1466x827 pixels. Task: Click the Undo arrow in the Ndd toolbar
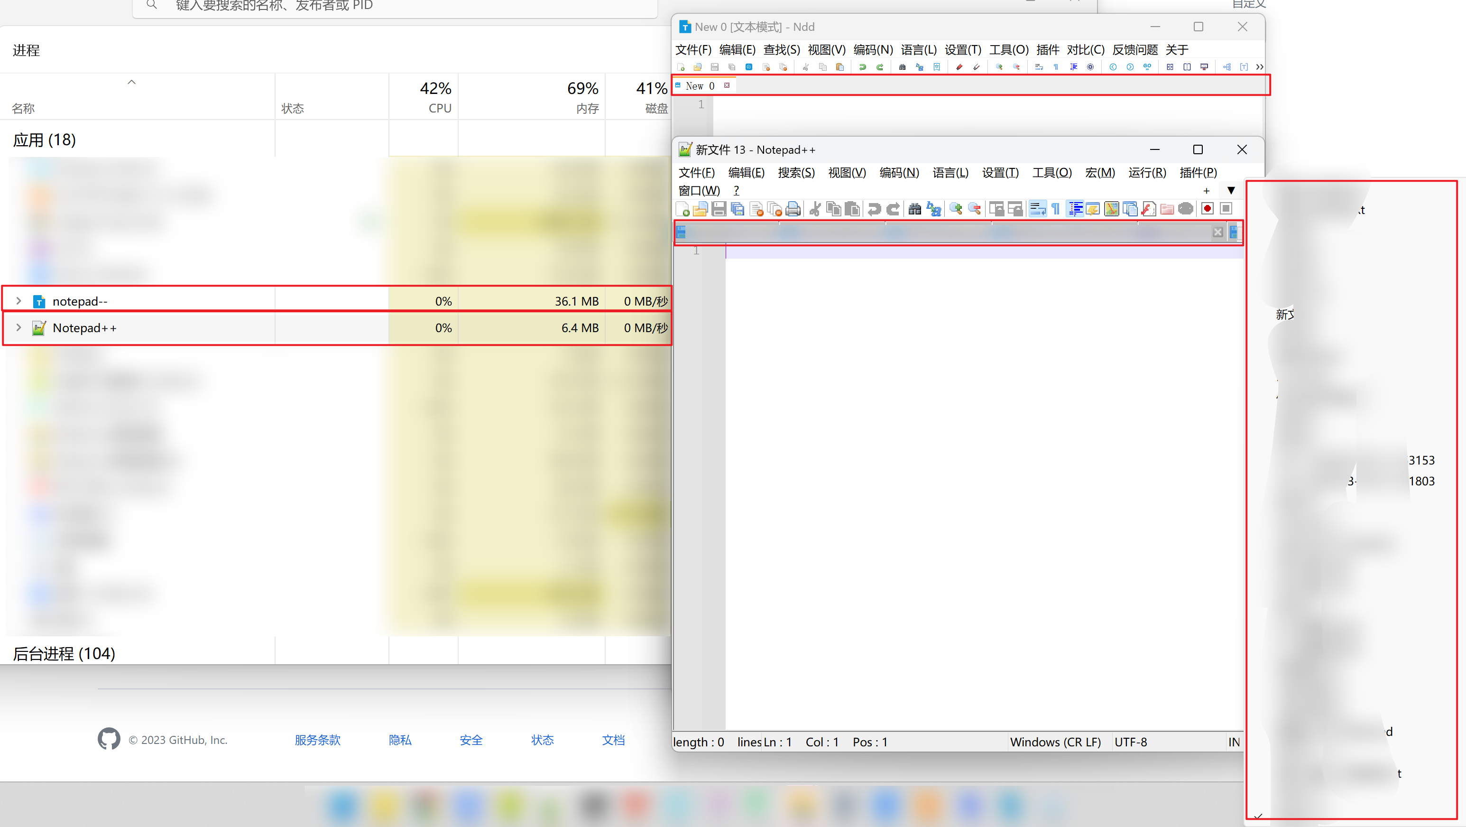click(863, 66)
